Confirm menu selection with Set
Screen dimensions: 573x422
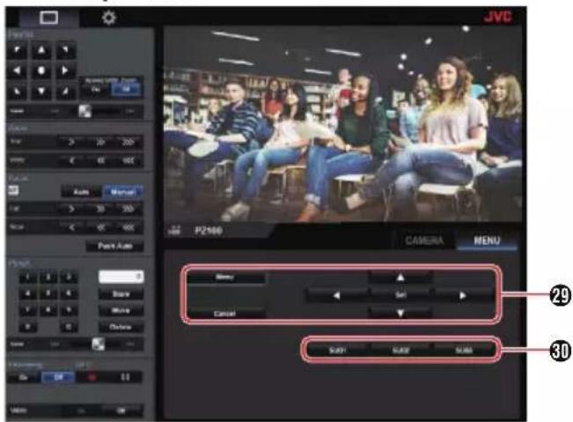(x=400, y=295)
